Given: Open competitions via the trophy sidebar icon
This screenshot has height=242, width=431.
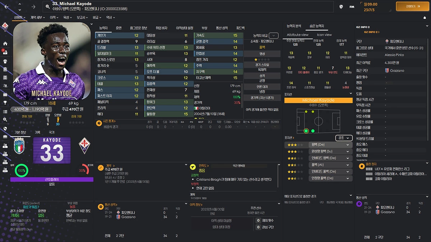Looking at the screenshot, I should tap(5, 103).
